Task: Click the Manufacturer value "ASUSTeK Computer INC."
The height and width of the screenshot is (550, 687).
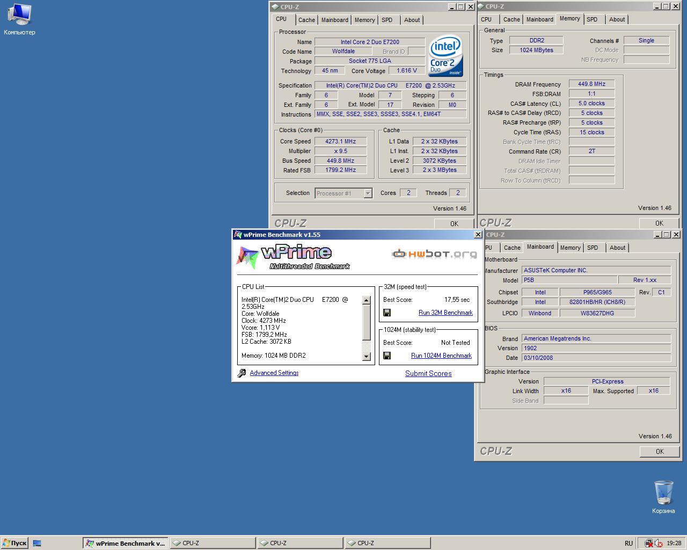Action: [596, 270]
